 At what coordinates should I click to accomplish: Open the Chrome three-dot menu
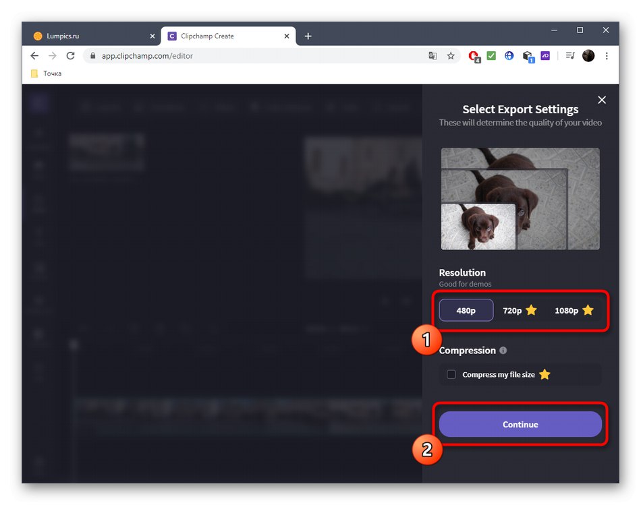click(607, 56)
